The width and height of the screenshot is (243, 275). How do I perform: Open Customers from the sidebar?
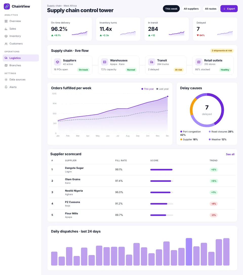[x=21, y=44]
